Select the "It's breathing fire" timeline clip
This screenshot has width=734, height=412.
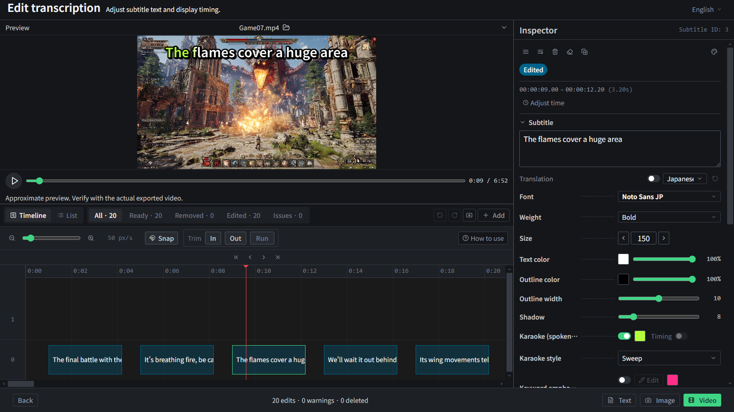177,360
